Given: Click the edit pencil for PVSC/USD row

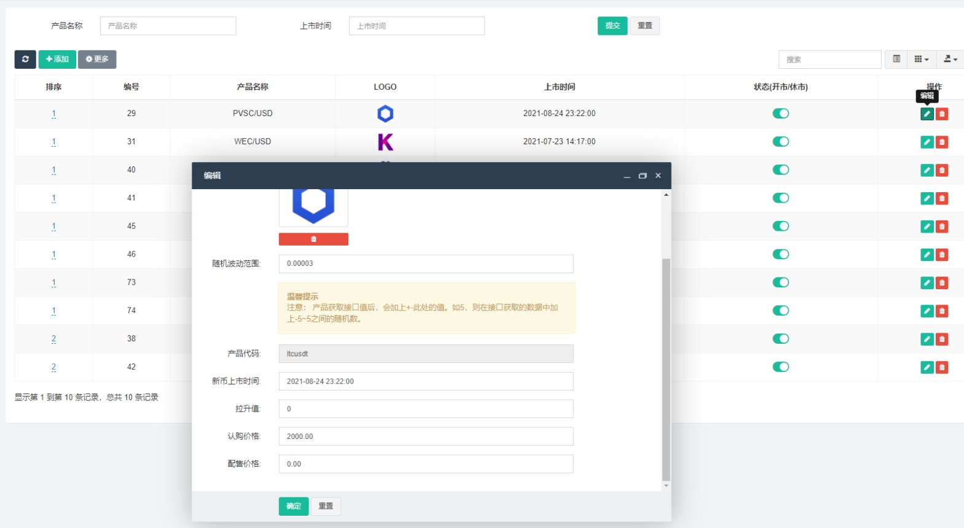Looking at the screenshot, I should click(927, 114).
